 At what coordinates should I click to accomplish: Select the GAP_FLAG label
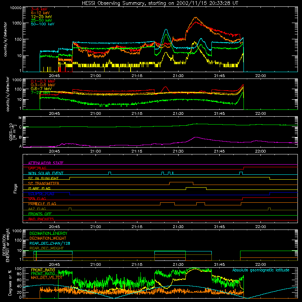(x=37, y=168)
